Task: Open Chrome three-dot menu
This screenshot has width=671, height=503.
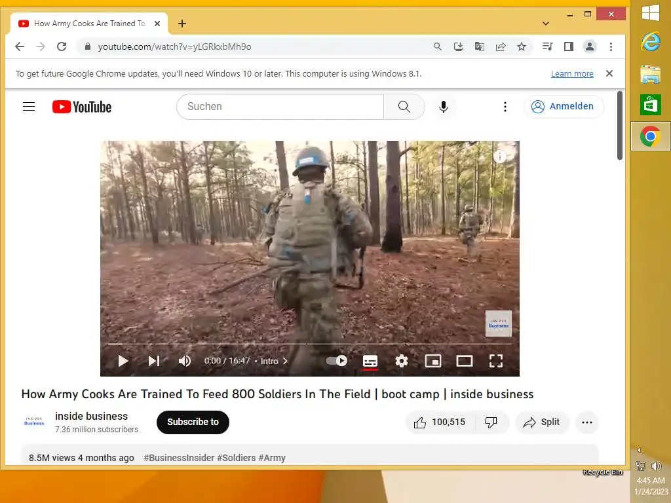Action: tap(611, 47)
